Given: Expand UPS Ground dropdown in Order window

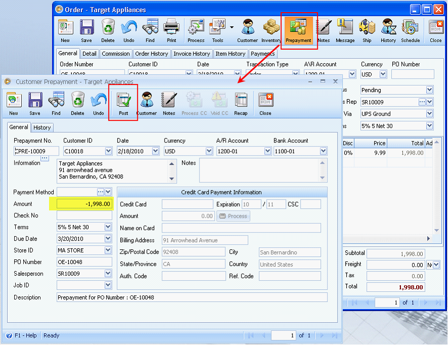Looking at the screenshot, I should pos(429,114).
